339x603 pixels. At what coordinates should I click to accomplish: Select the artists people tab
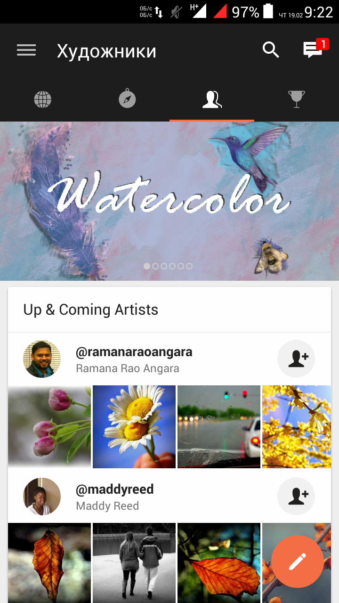[x=212, y=99]
